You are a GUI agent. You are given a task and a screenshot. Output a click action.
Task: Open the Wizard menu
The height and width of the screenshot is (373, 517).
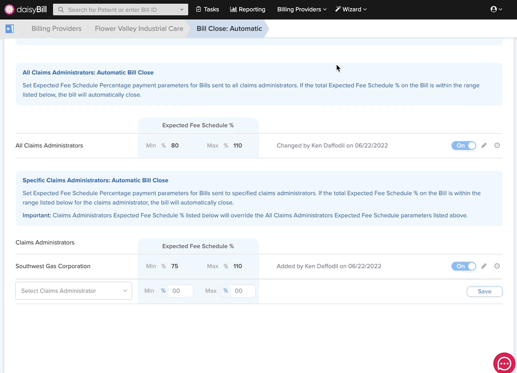[351, 9]
